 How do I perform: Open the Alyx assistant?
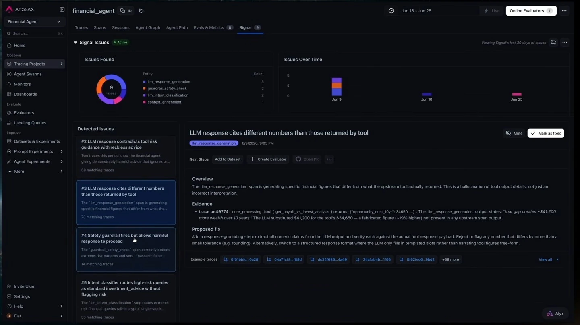[555, 314]
